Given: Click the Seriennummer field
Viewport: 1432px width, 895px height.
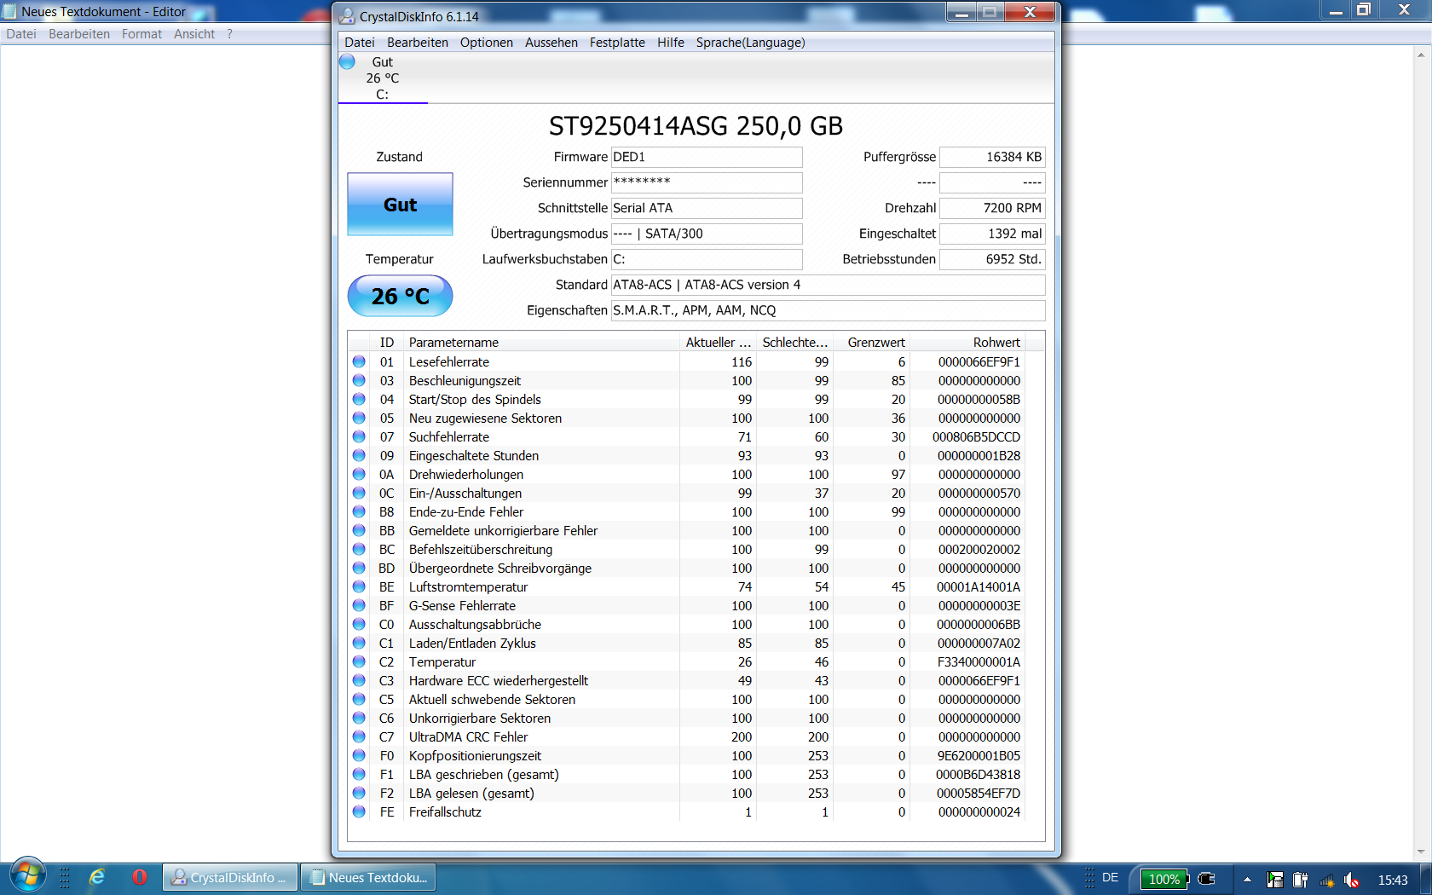Looking at the screenshot, I should (x=707, y=182).
